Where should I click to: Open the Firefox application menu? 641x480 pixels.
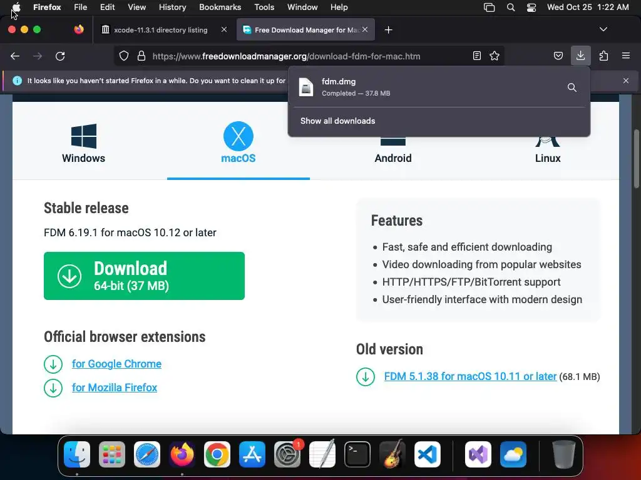click(47, 7)
